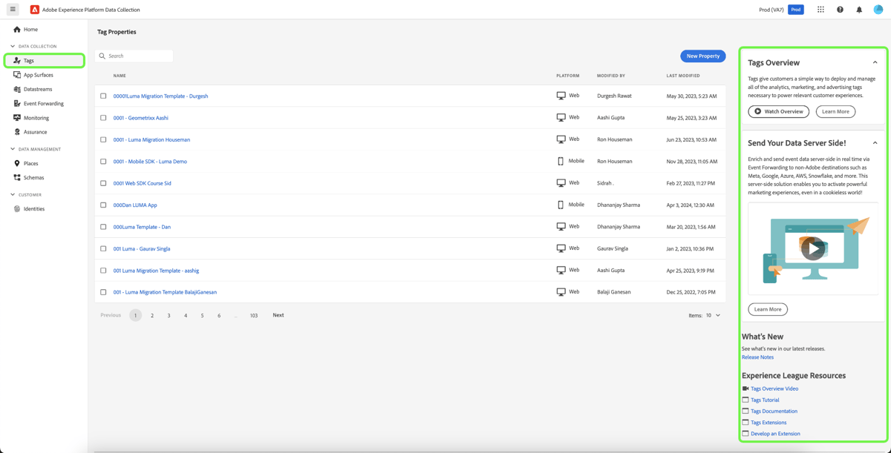
Task: Open the Release Notes link
Action: click(757, 357)
